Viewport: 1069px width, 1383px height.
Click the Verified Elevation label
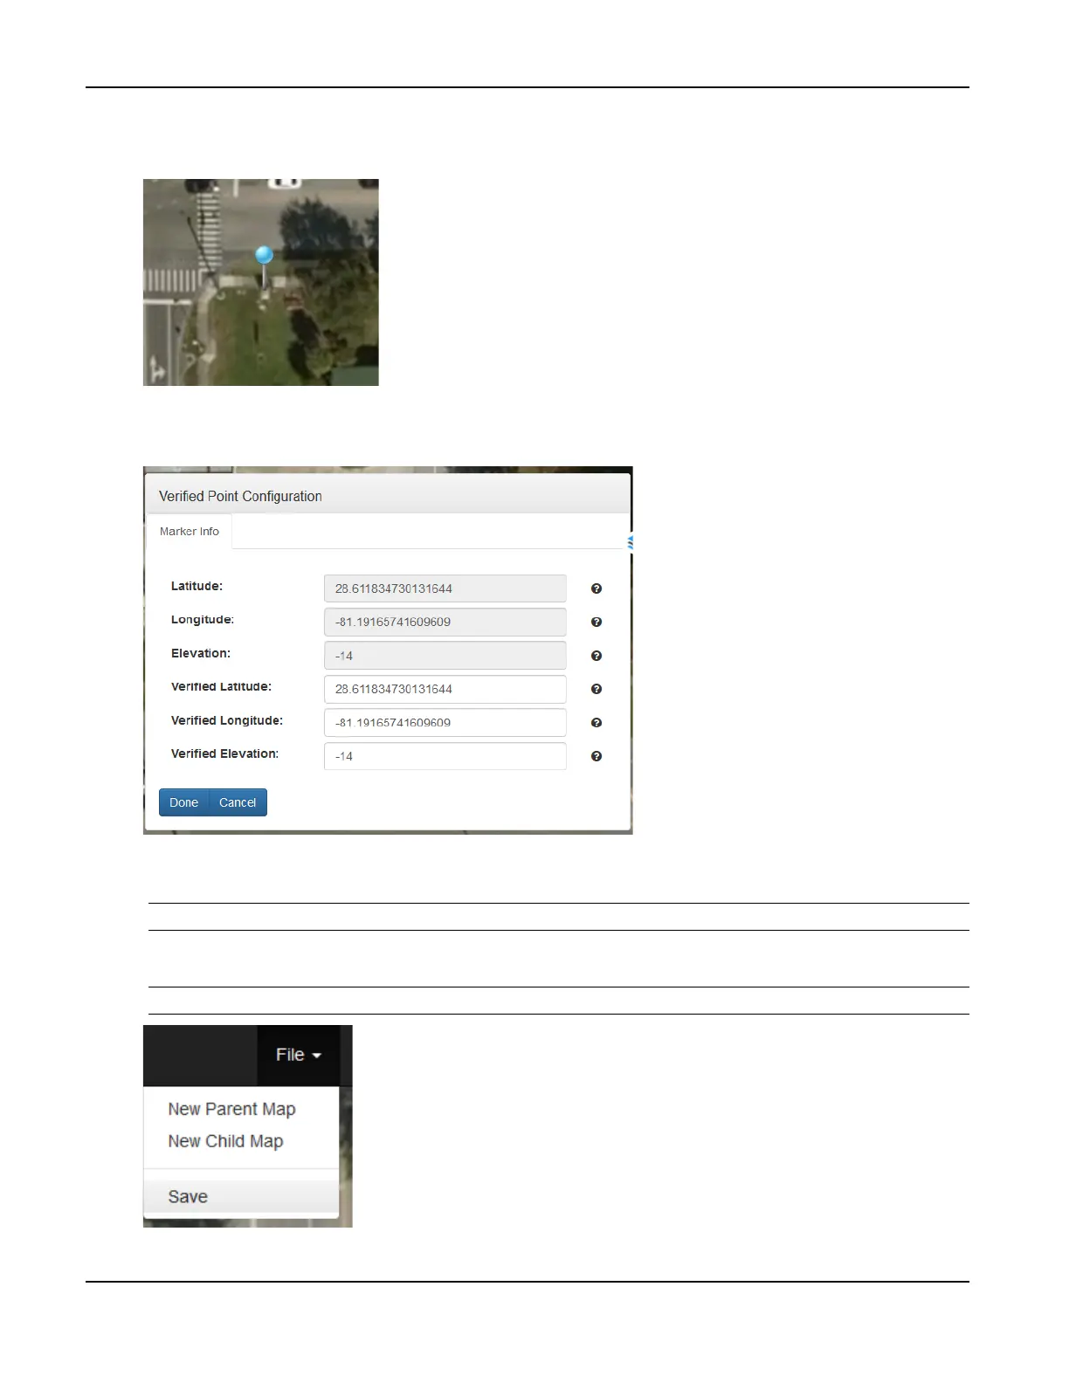click(224, 753)
